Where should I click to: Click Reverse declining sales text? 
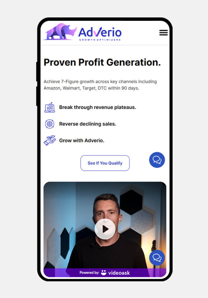click(x=88, y=124)
